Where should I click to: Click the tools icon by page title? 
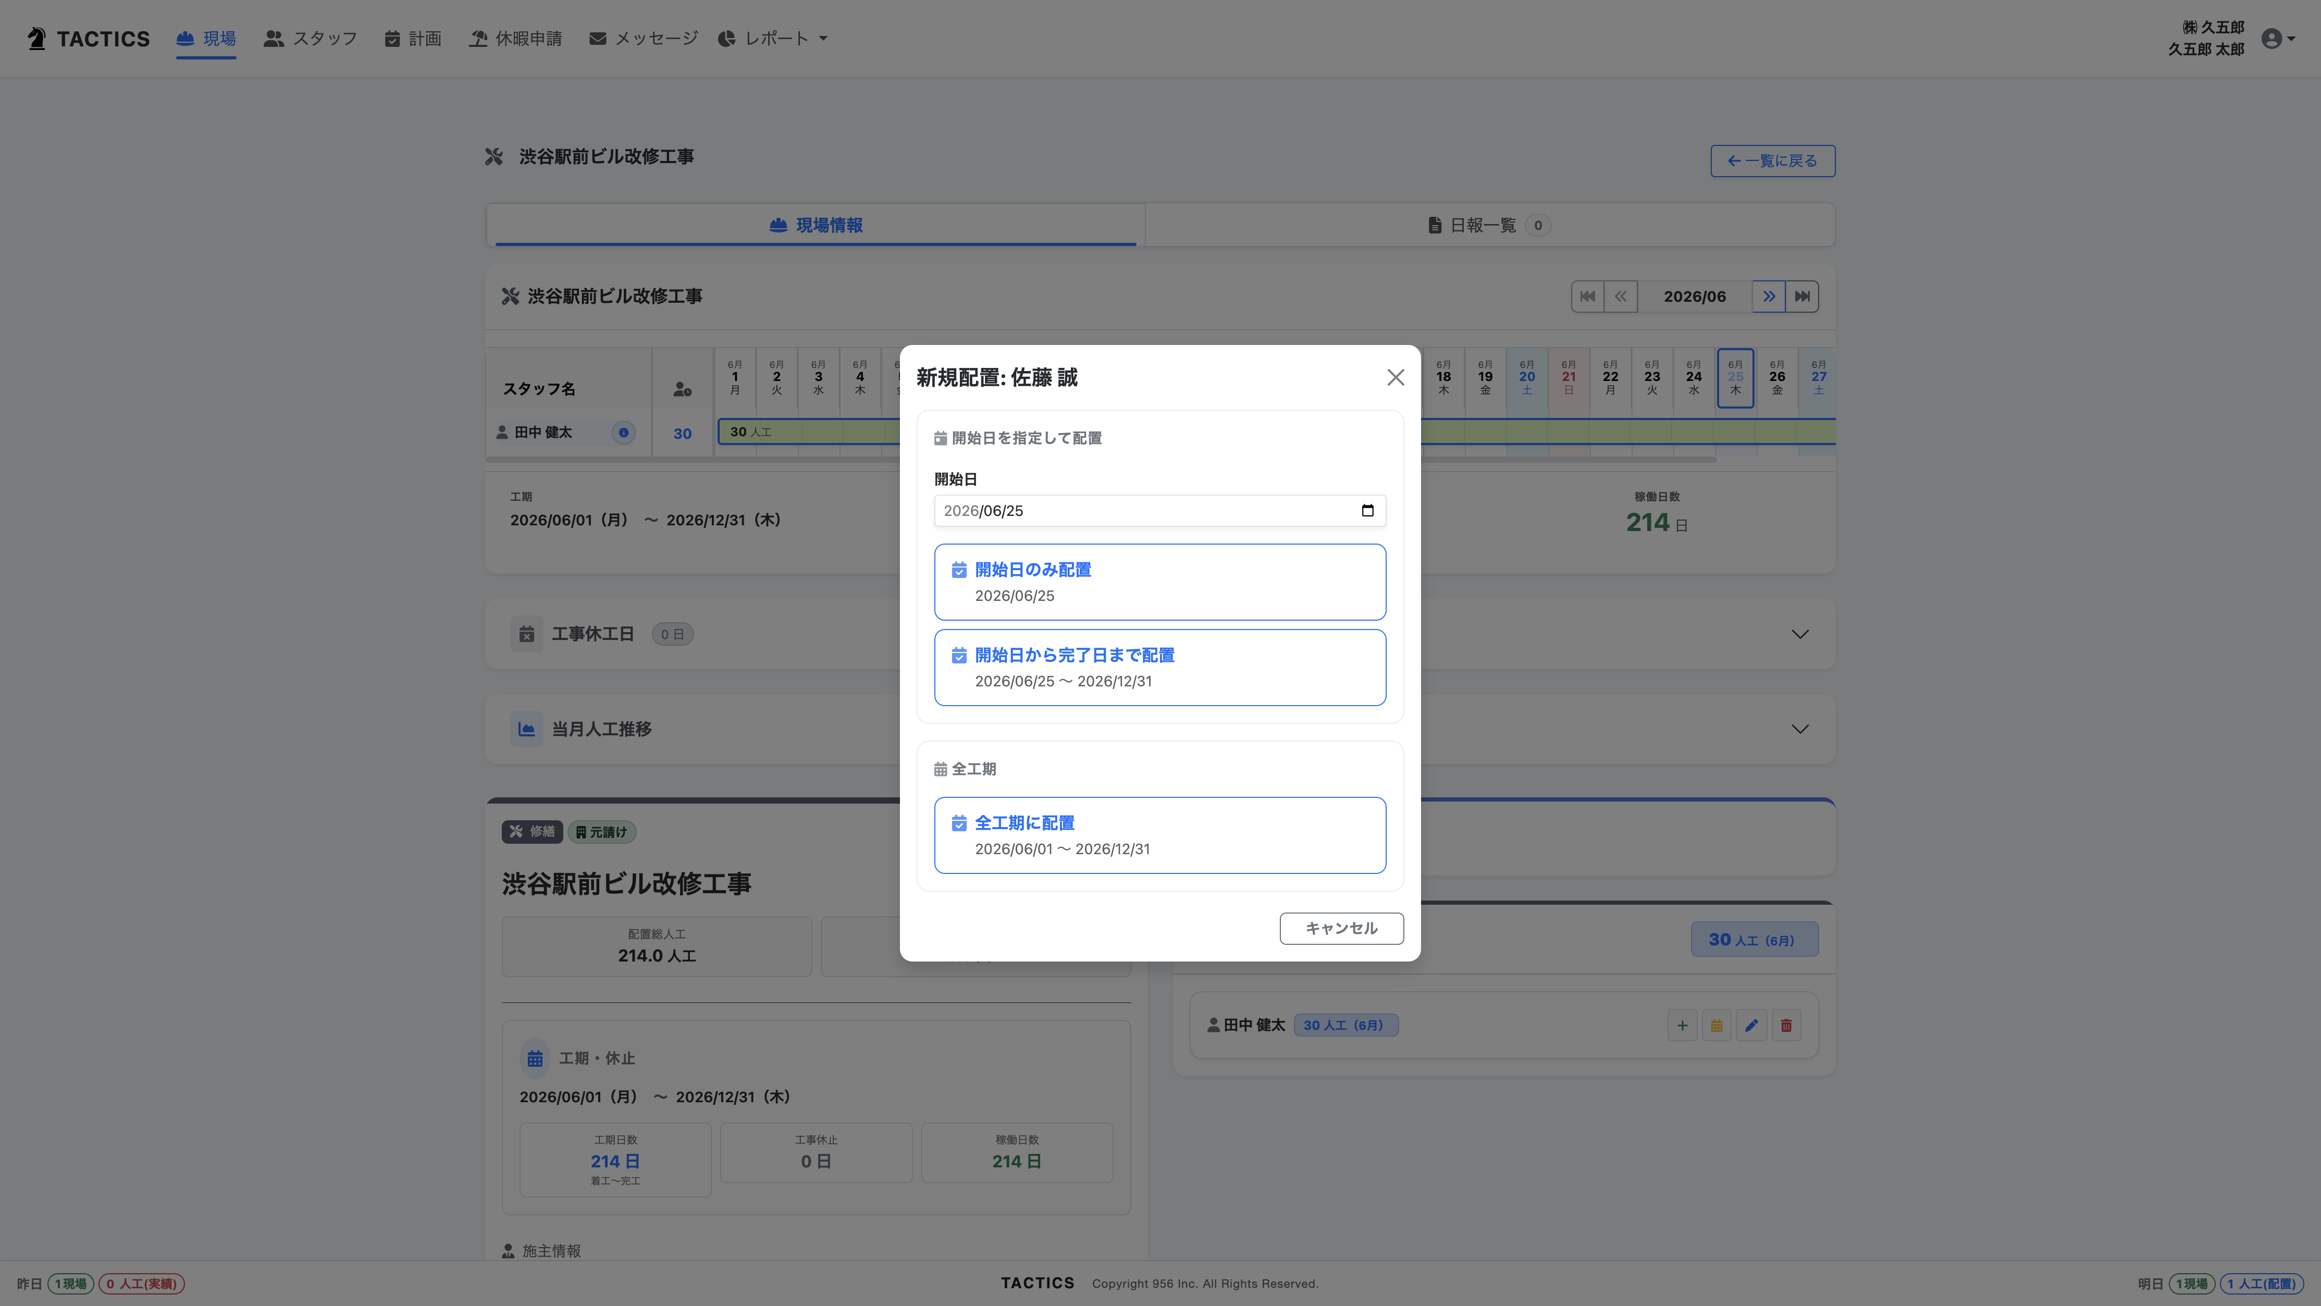pyautogui.click(x=494, y=157)
